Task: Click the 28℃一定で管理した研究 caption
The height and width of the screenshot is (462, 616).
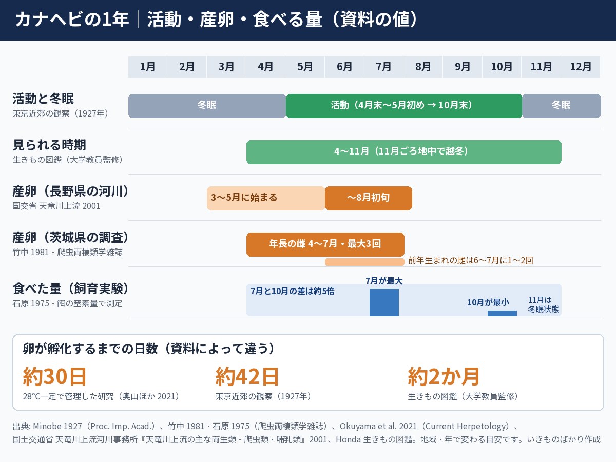Action: tap(101, 396)
